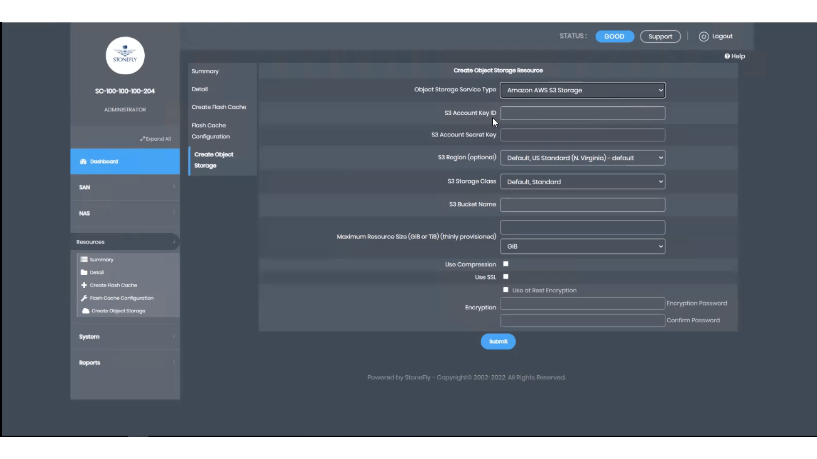Open Help via the question mark icon
817x459 pixels.
pyautogui.click(x=728, y=56)
